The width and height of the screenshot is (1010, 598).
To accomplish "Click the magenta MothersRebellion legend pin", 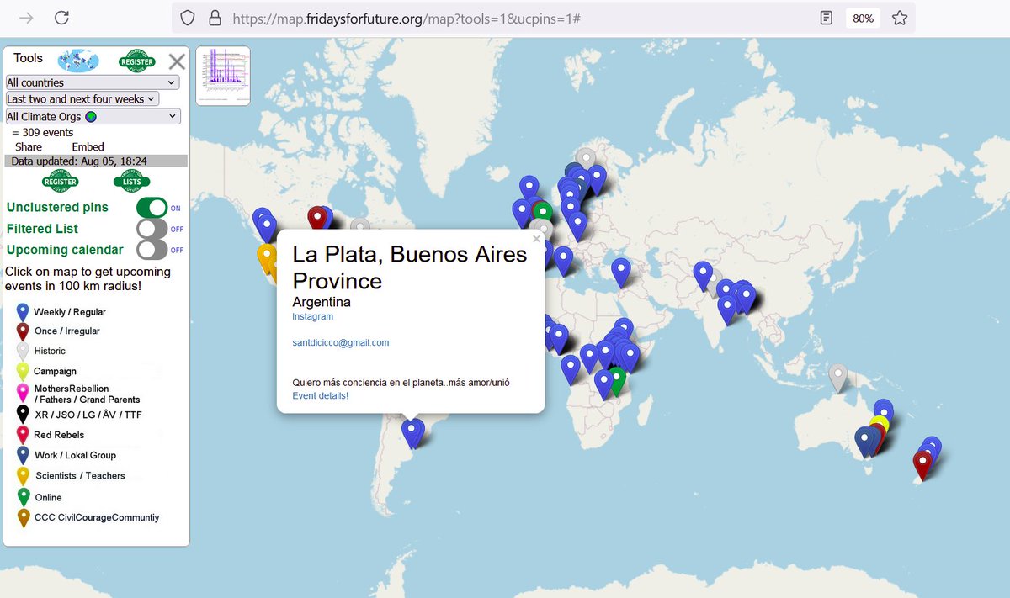I will point(23,393).
